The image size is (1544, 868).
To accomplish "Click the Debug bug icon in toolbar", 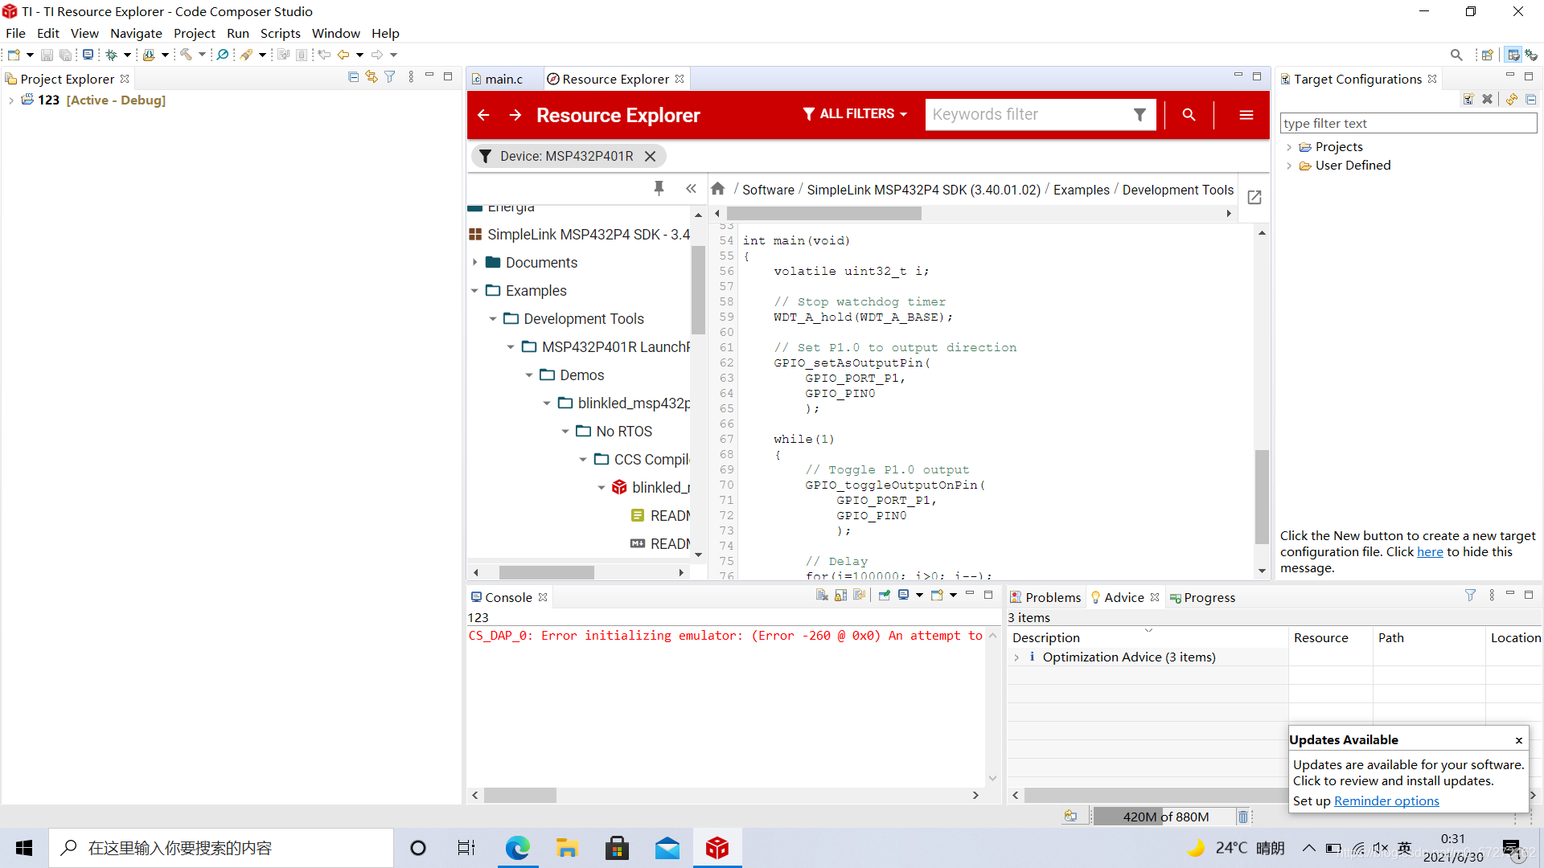I will point(111,55).
